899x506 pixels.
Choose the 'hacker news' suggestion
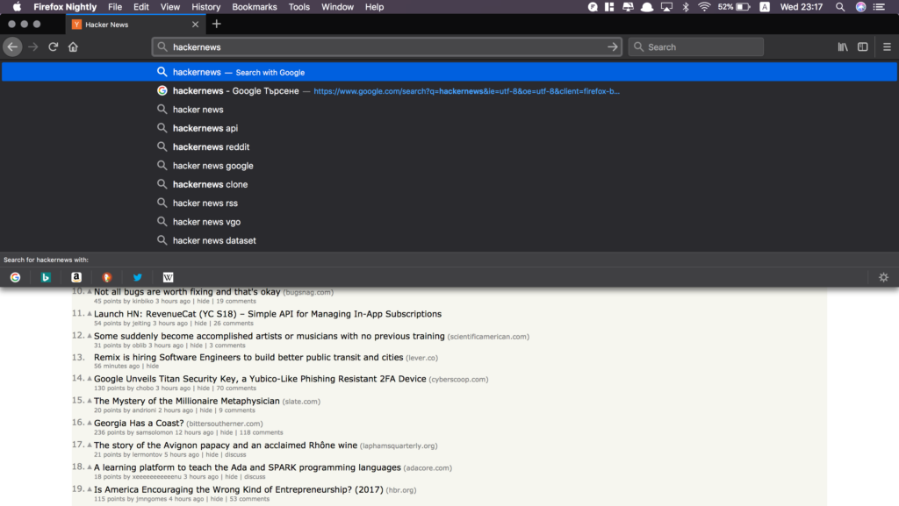tap(449, 110)
